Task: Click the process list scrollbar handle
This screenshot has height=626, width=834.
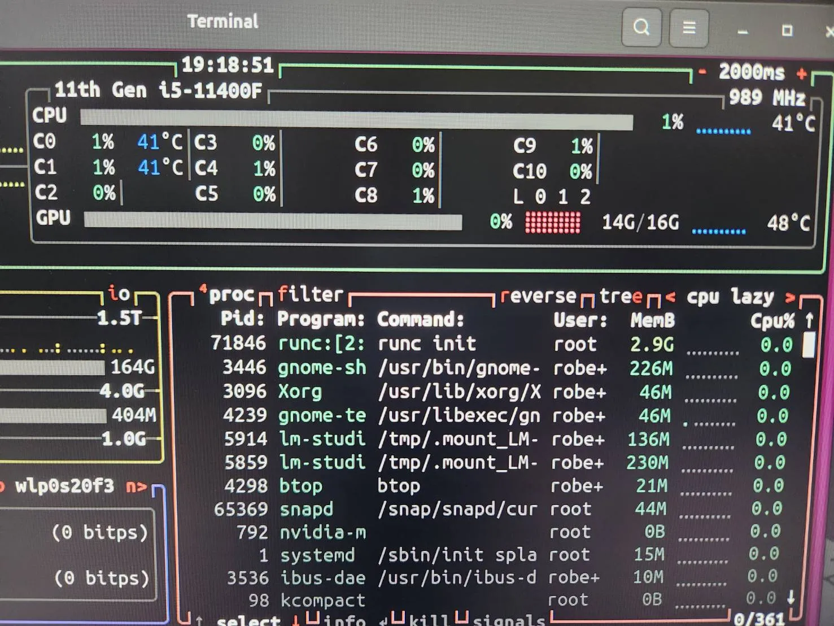Action: pyautogui.click(x=809, y=345)
